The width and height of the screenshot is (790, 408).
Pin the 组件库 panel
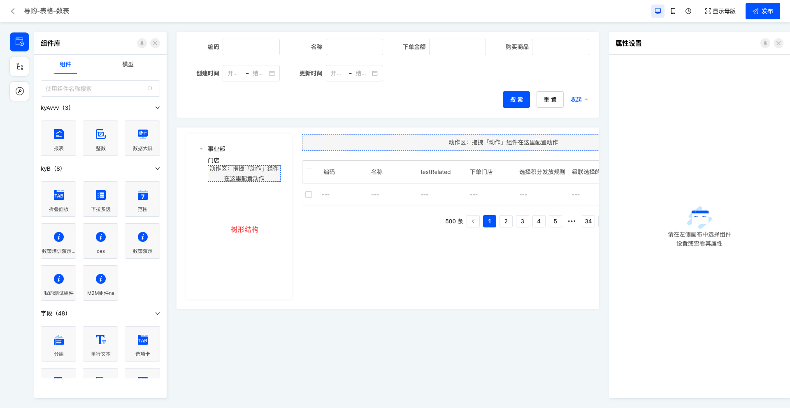(142, 43)
